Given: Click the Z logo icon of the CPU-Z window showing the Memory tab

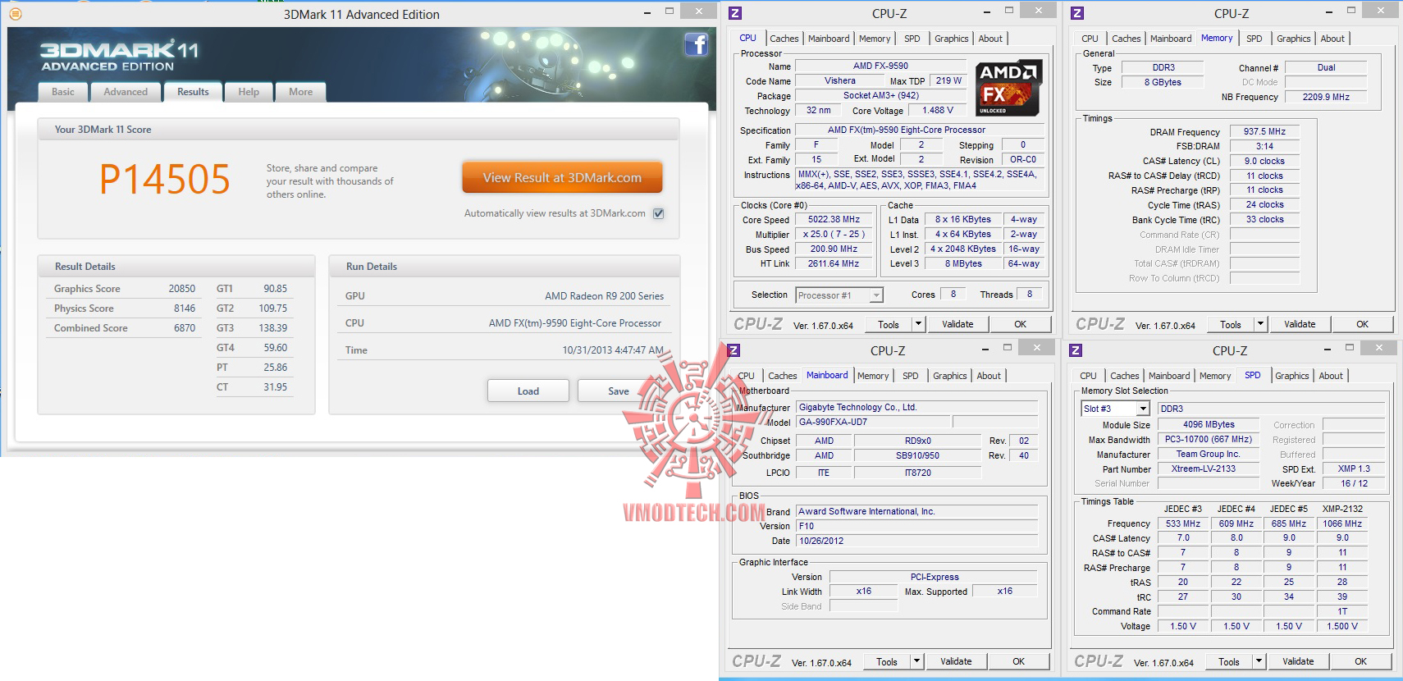Looking at the screenshot, I should coord(1077,13).
